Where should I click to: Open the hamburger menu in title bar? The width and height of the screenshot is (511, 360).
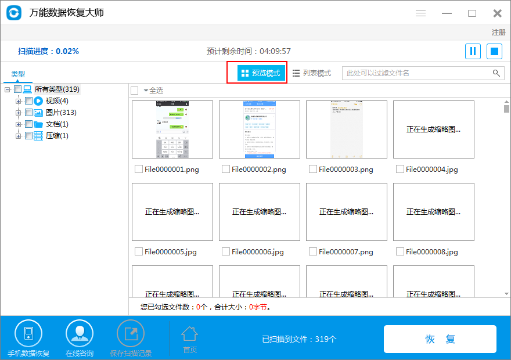pos(420,13)
